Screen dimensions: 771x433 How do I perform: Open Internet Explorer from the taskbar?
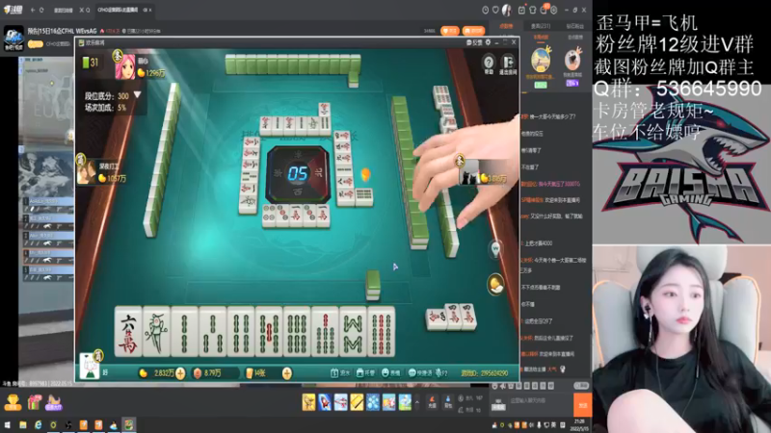click(x=38, y=425)
